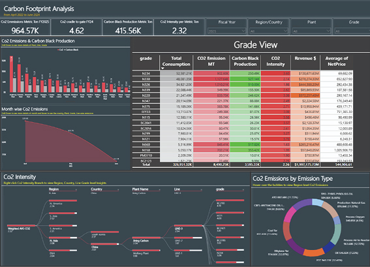Click the orange donut chart segment
This screenshot has width=370, height=267.
pyautogui.click(x=314, y=253)
